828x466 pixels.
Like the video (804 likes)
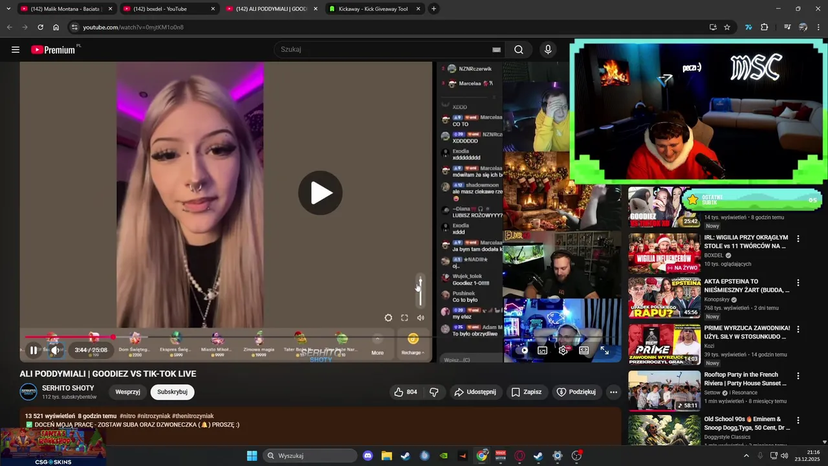406,392
